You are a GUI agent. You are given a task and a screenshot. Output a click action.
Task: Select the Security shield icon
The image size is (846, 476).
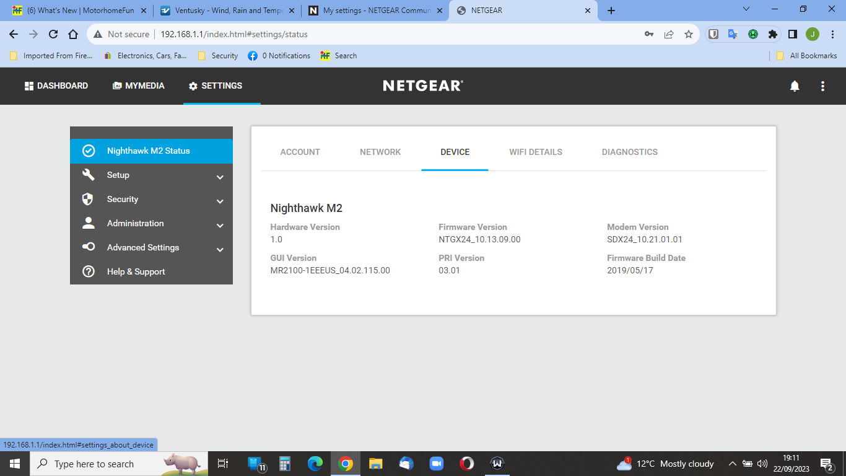pos(88,199)
